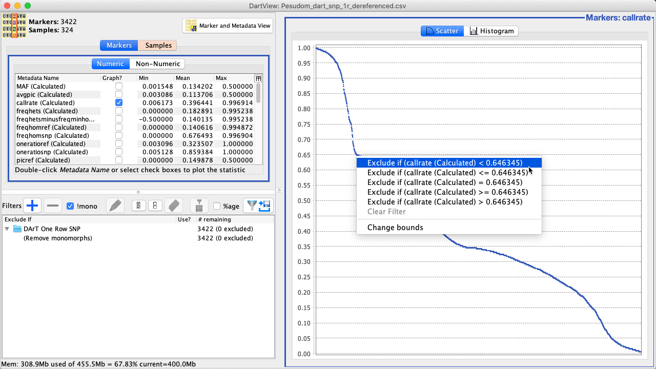
Task: Collapse the DArT One Row SNP tree node
Action: 8,229
